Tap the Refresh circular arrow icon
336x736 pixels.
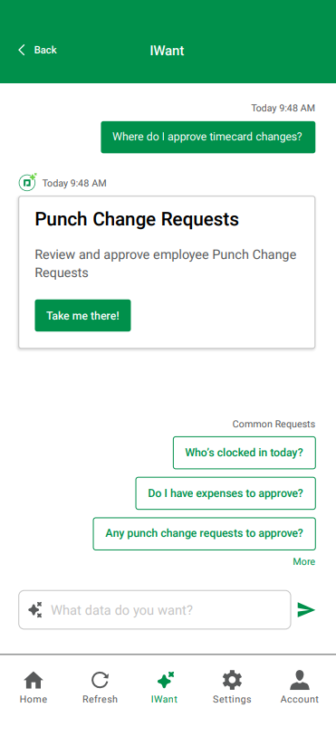pyautogui.click(x=100, y=680)
